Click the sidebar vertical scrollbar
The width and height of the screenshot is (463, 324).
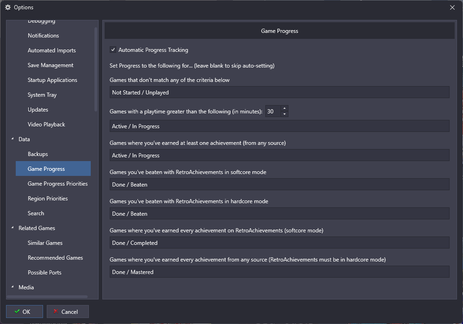tap(96, 69)
